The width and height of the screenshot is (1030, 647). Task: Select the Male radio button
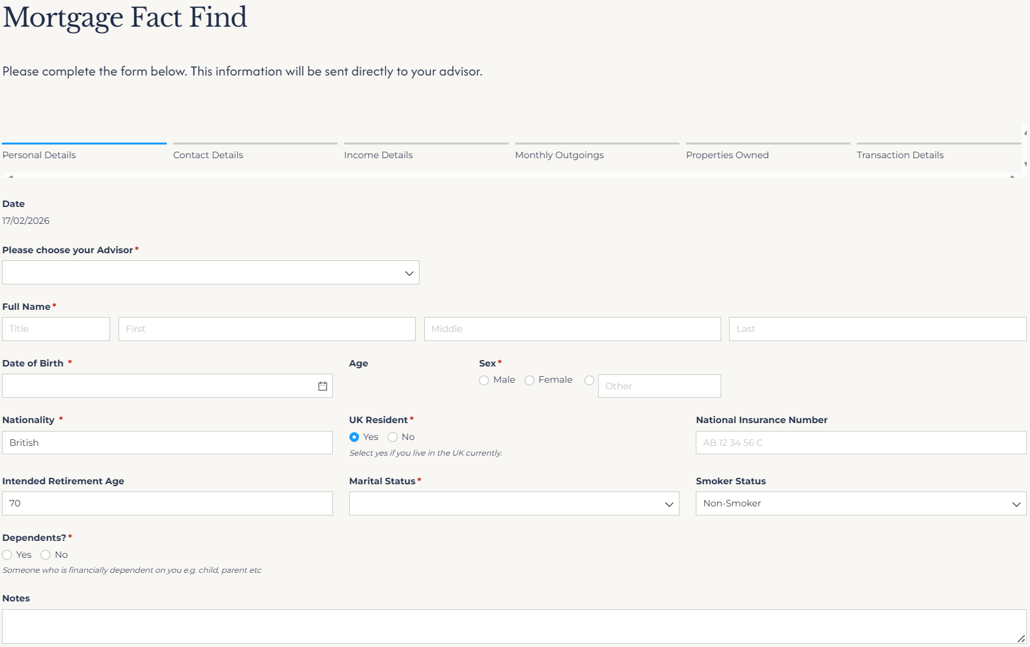click(x=483, y=380)
